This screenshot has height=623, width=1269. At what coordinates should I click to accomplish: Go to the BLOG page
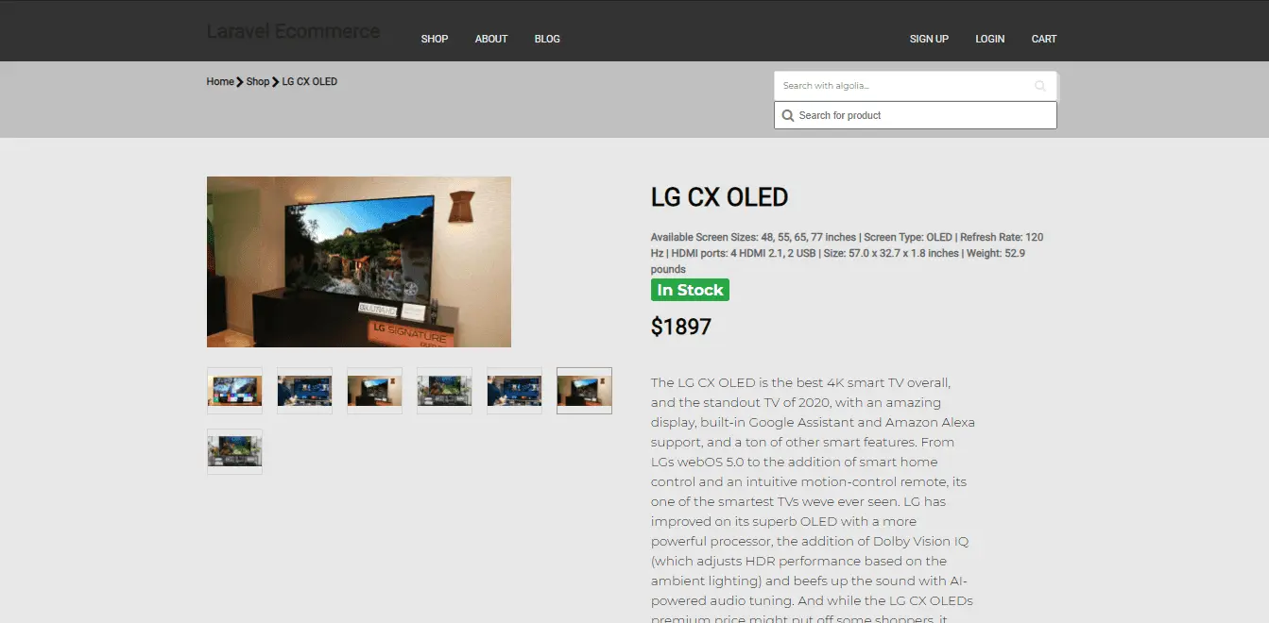pos(547,39)
